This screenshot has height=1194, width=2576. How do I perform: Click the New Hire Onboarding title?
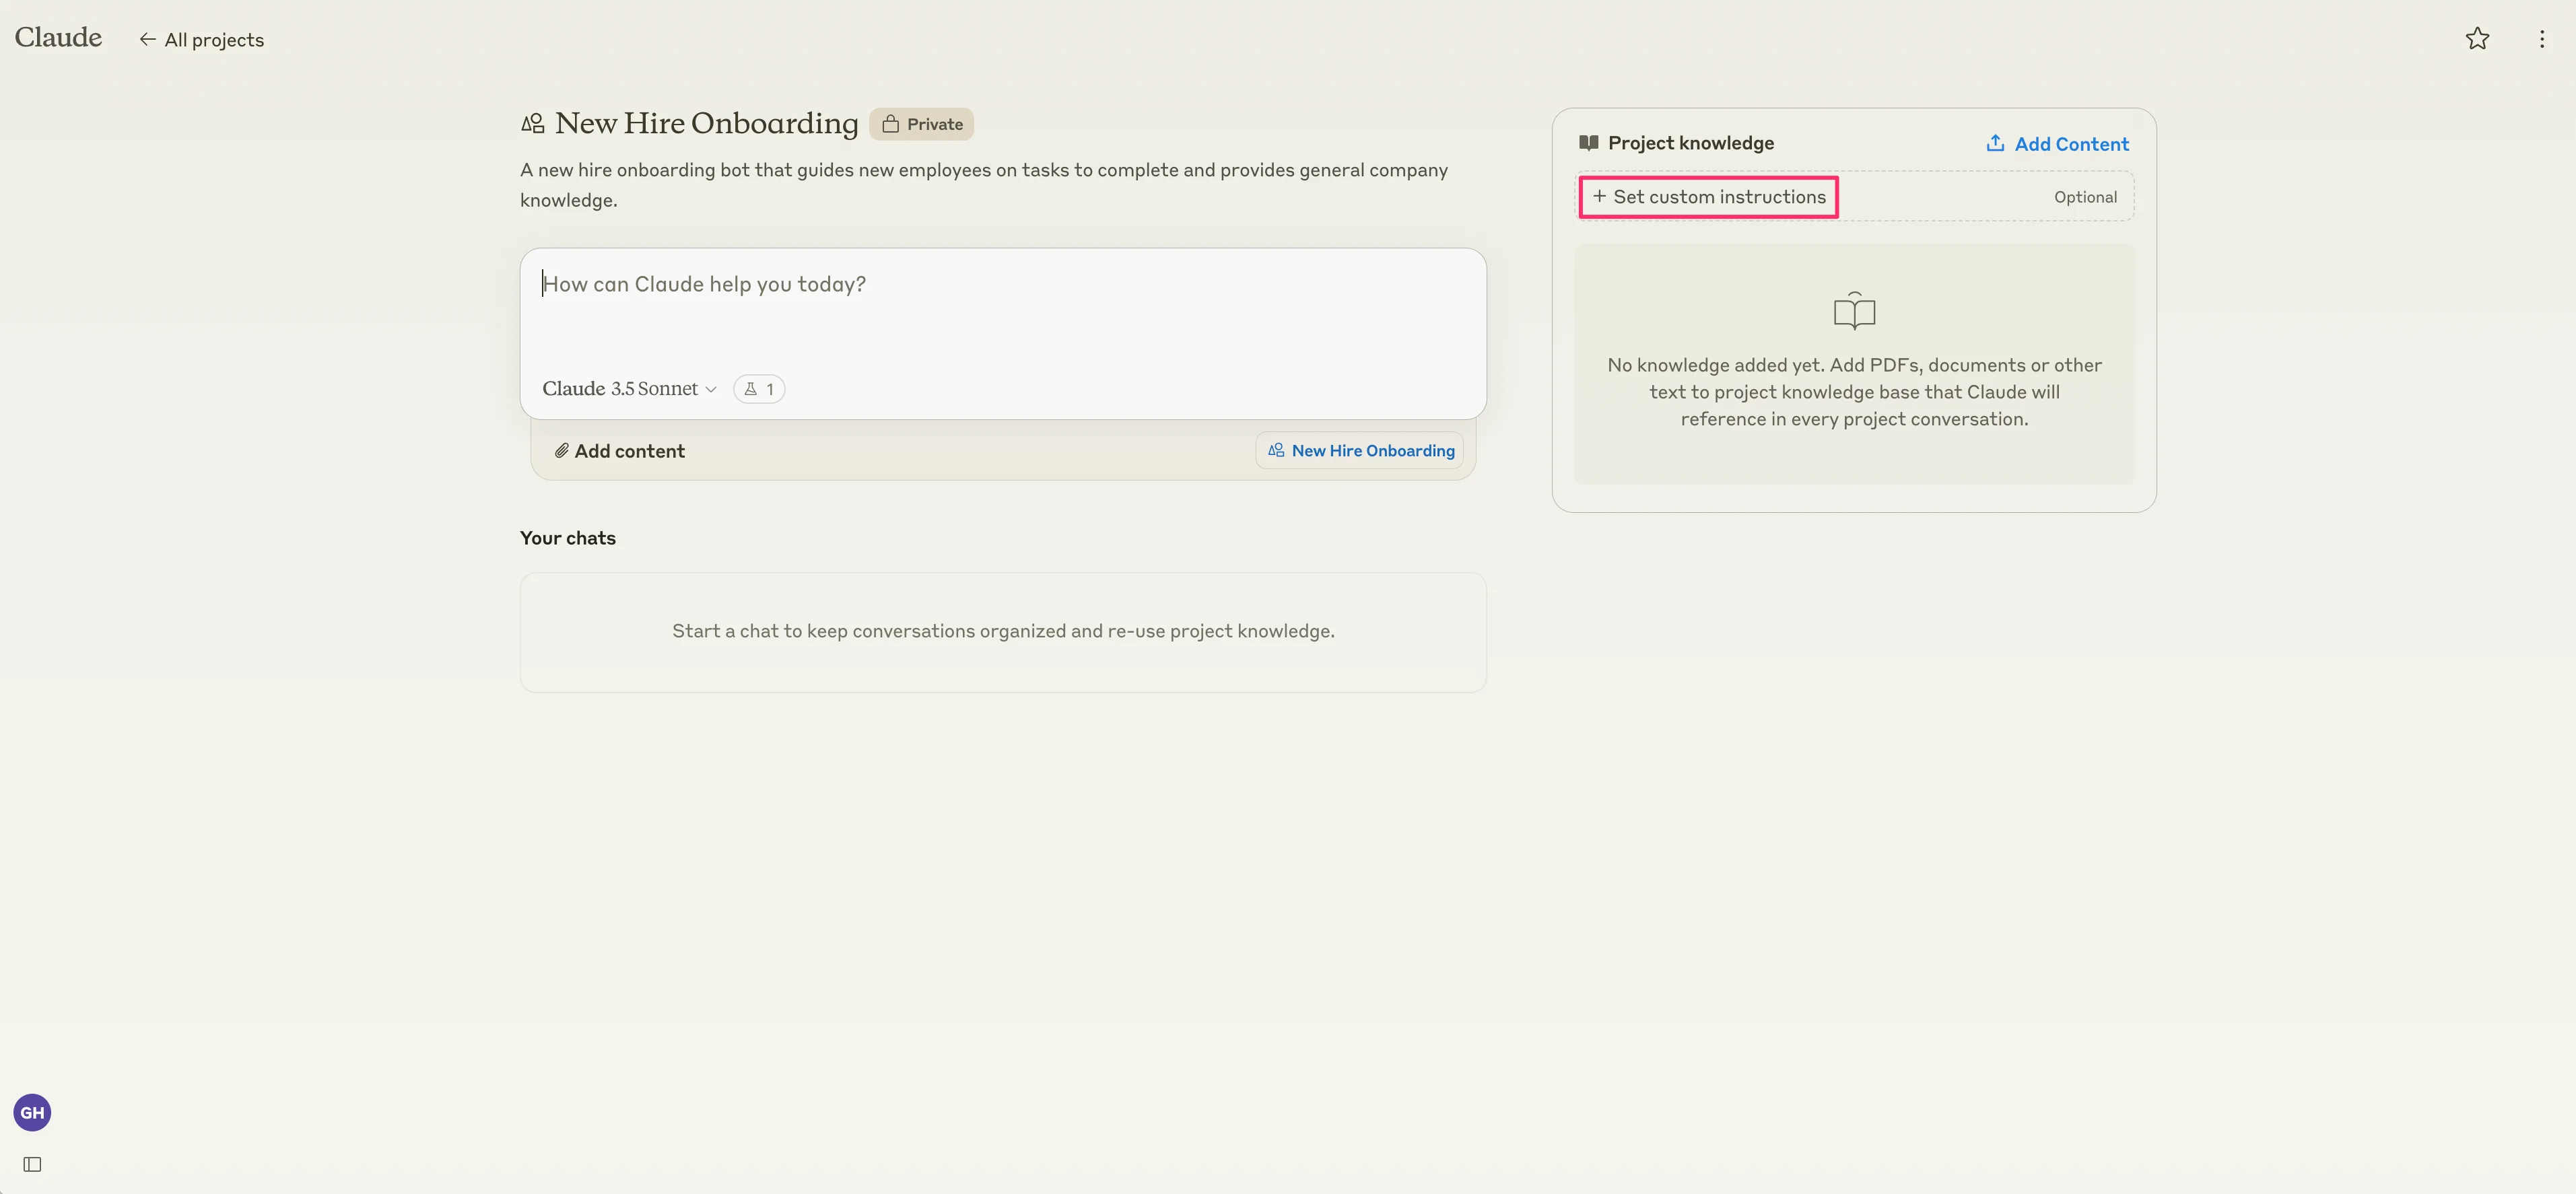click(706, 123)
